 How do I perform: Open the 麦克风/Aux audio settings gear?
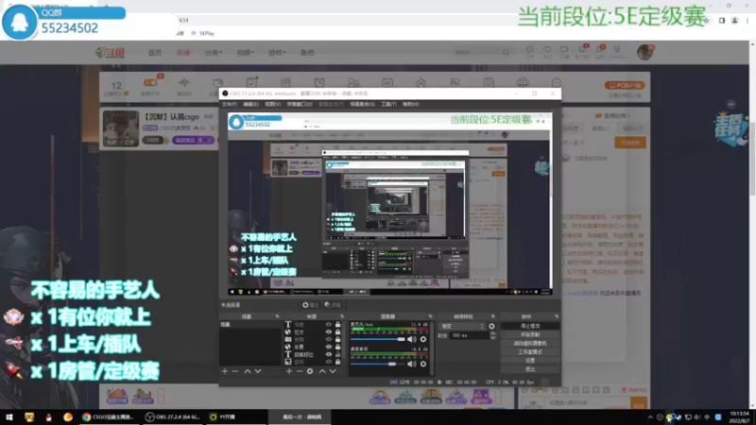(423, 339)
